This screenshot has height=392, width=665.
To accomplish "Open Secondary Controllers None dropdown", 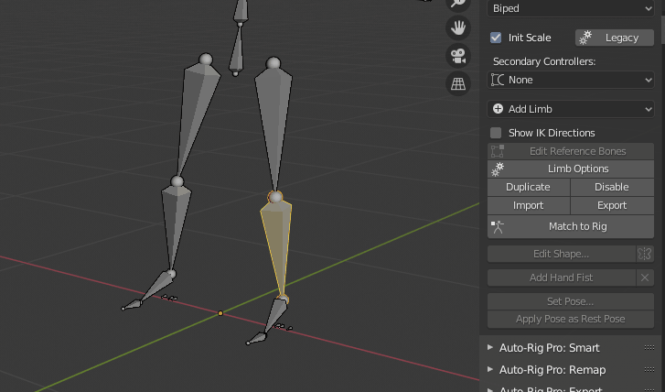I will [x=571, y=80].
